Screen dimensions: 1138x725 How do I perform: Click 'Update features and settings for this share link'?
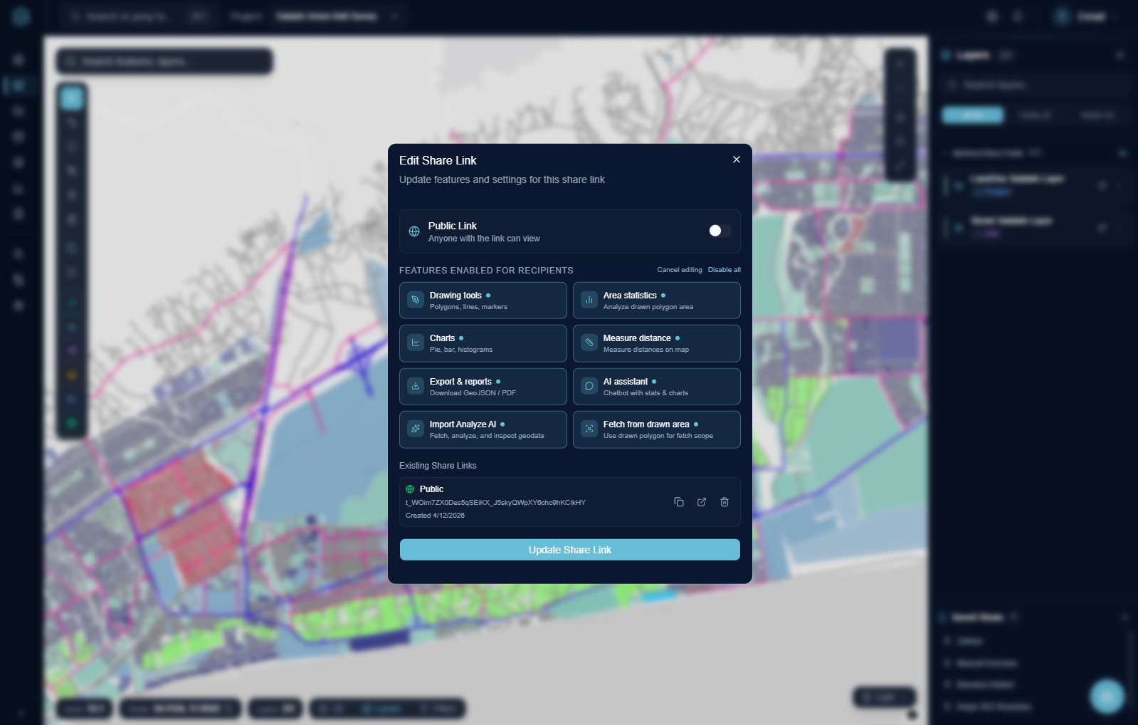[x=502, y=179]
